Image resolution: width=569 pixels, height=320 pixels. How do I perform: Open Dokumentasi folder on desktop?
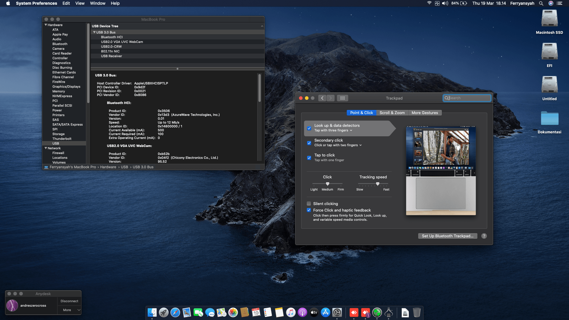pyautogui.click(x=549, y=118)
